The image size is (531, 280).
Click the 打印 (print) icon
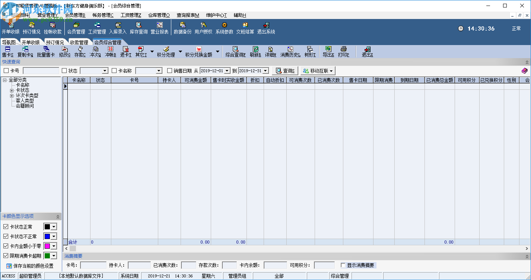(x=343, y=52)
